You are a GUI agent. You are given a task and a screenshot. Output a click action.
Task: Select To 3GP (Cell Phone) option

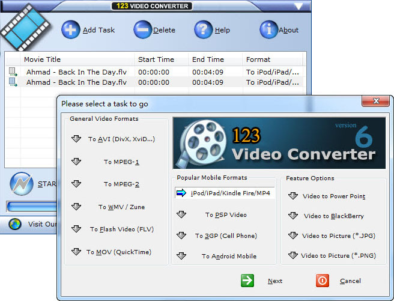(226, 236)
